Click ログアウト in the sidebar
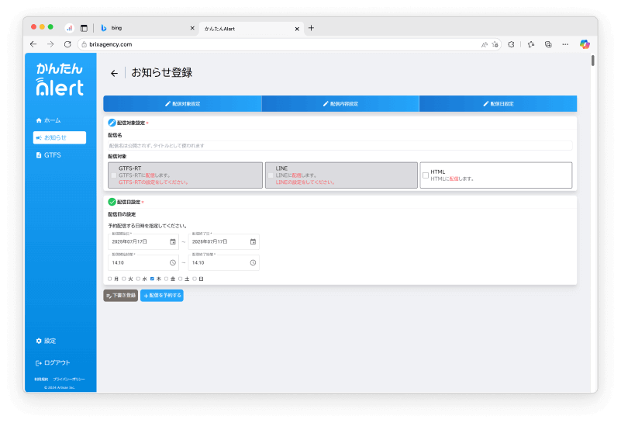Viewport: 621px width, 423px height. 53,362
